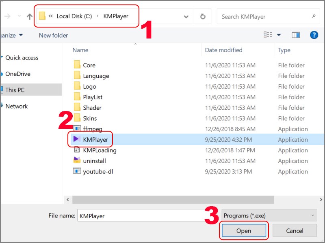325x243 pixels.
Task: Open the Programs (*.exe) file type dropdown
Action: coord(269,215)
